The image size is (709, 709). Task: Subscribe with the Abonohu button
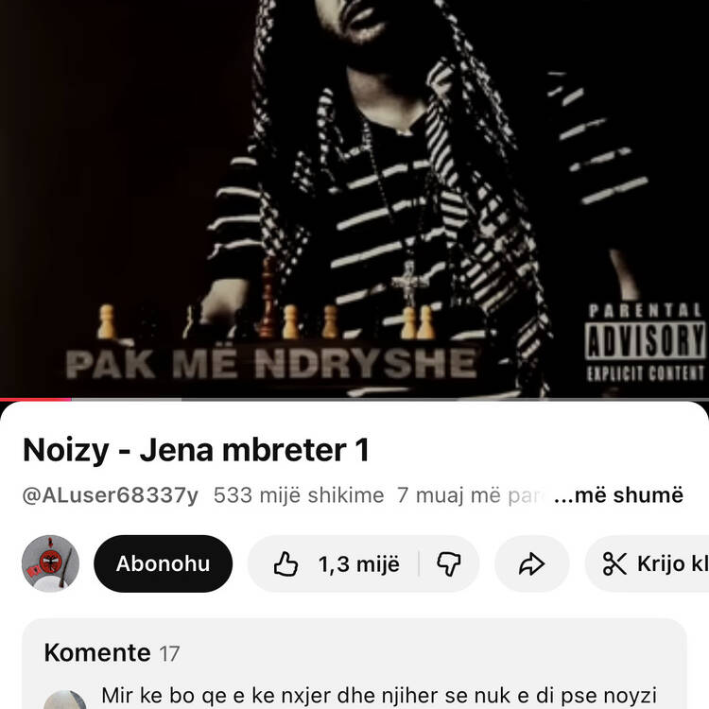pos(164,563)
